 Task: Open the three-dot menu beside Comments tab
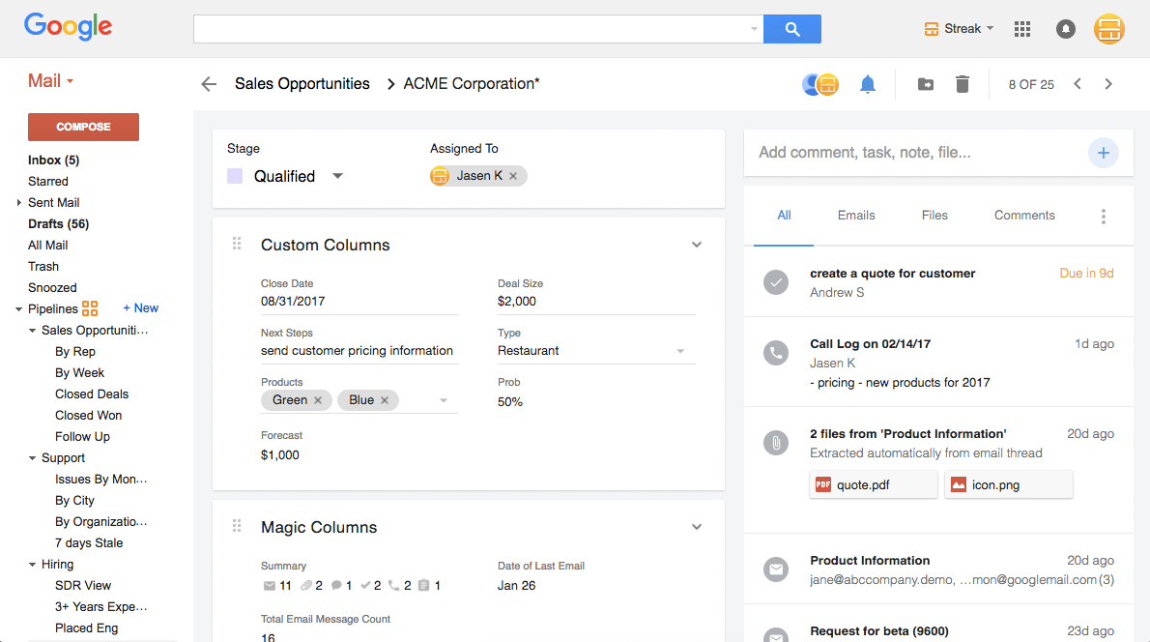pyautogui.click(x=1103, y=216)
